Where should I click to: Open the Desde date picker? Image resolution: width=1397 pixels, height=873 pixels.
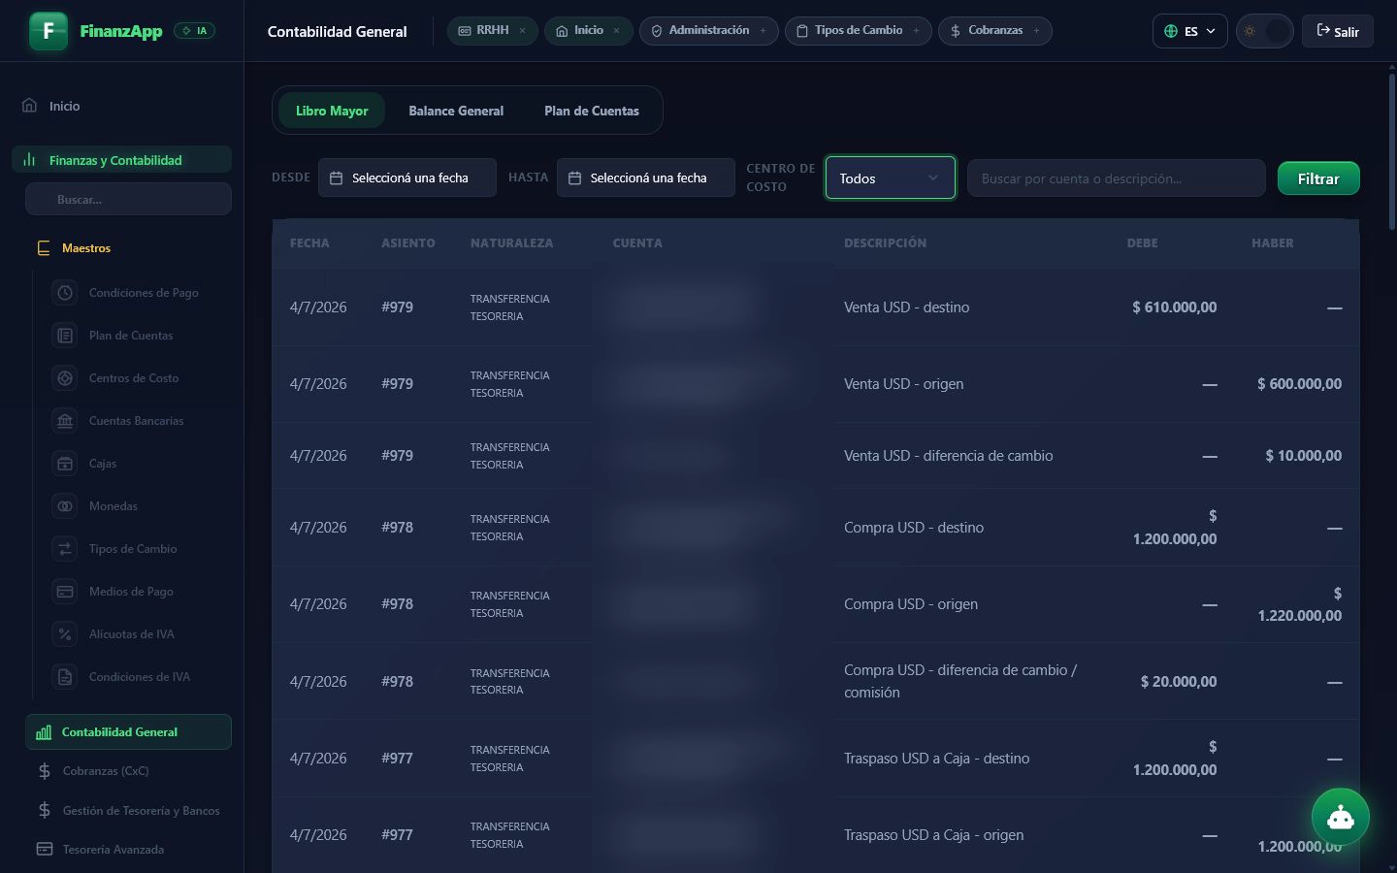407,178
